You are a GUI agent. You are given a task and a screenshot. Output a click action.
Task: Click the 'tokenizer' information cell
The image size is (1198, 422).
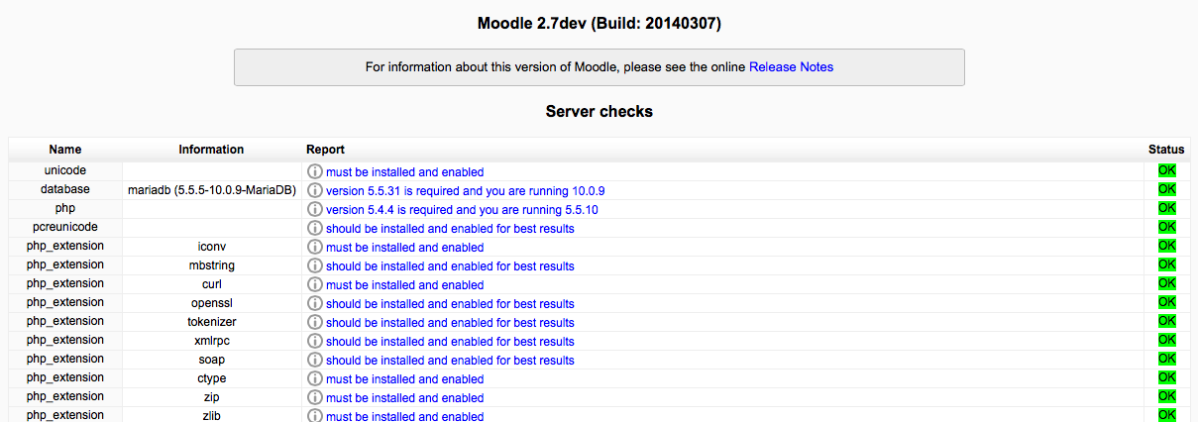point(211,322)
